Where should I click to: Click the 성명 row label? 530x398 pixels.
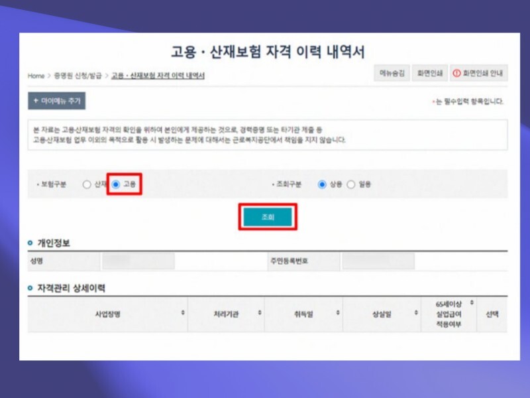tap(36, 261)
